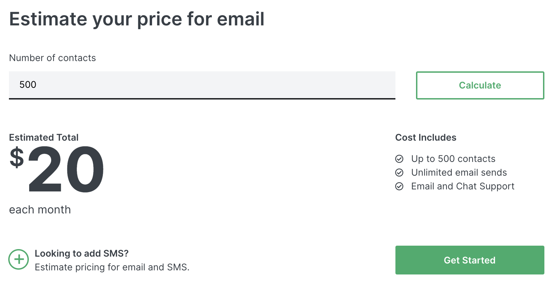Screen dimensions: 554x293
Task: Click the Unlimited email sends text
Action: point(459,173)
